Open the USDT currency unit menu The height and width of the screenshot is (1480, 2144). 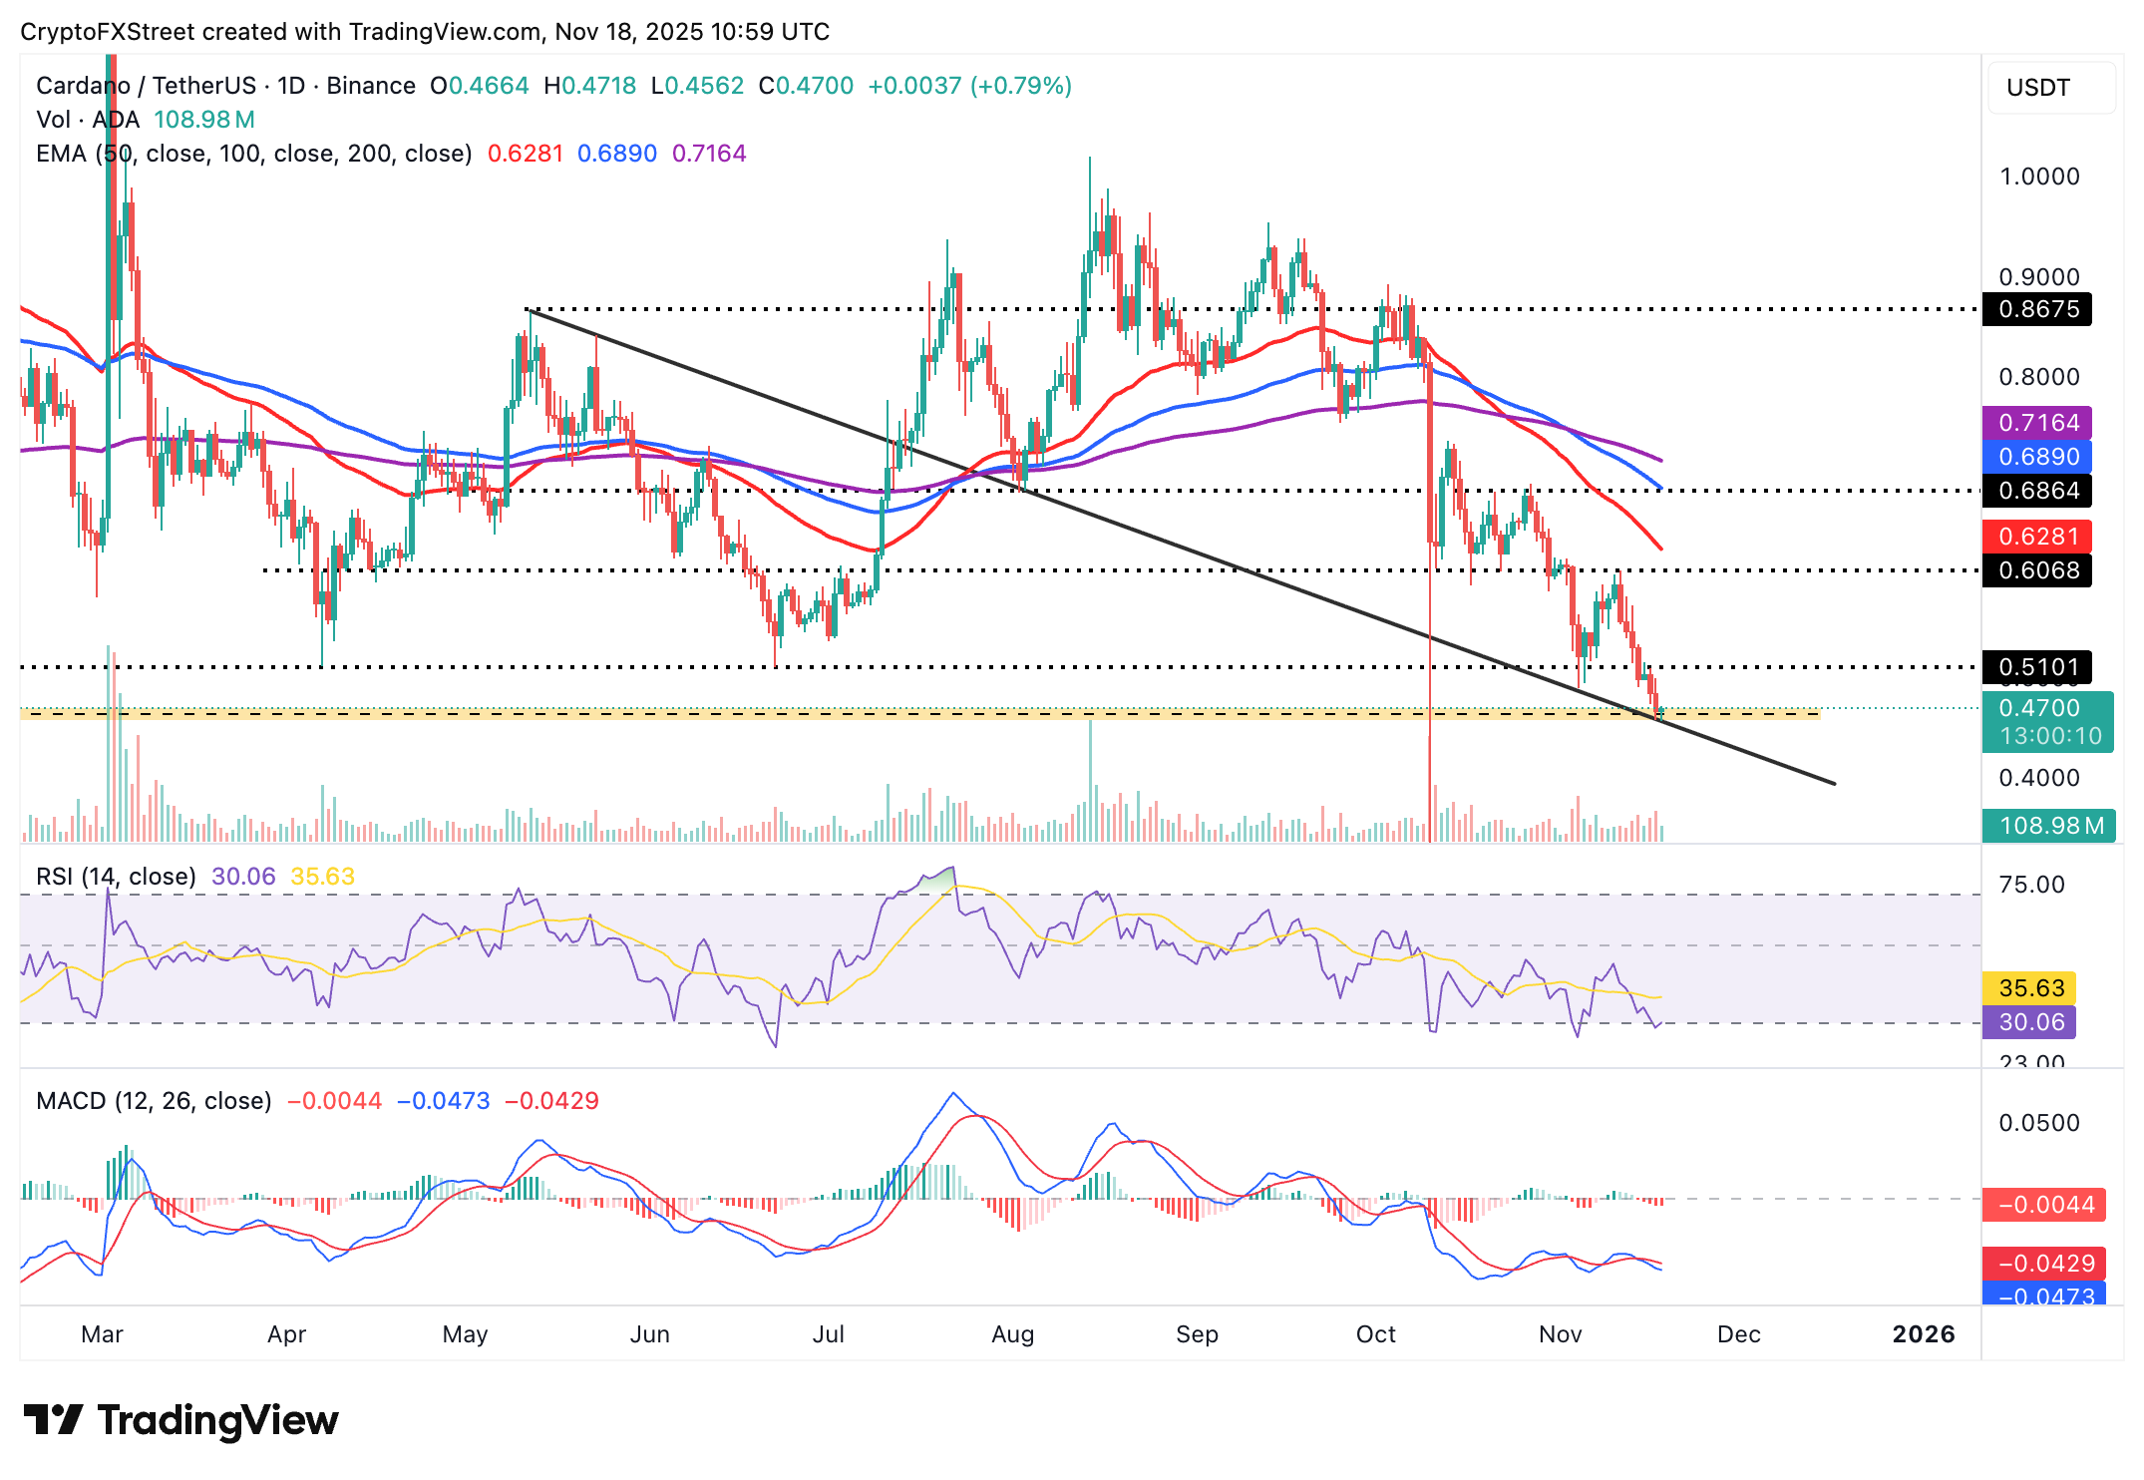(x=2050, y=88)
